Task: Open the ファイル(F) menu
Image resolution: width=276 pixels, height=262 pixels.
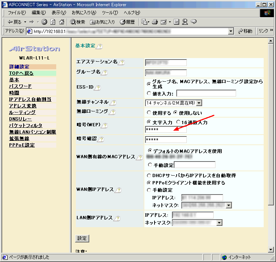Action: coord(17,13)
